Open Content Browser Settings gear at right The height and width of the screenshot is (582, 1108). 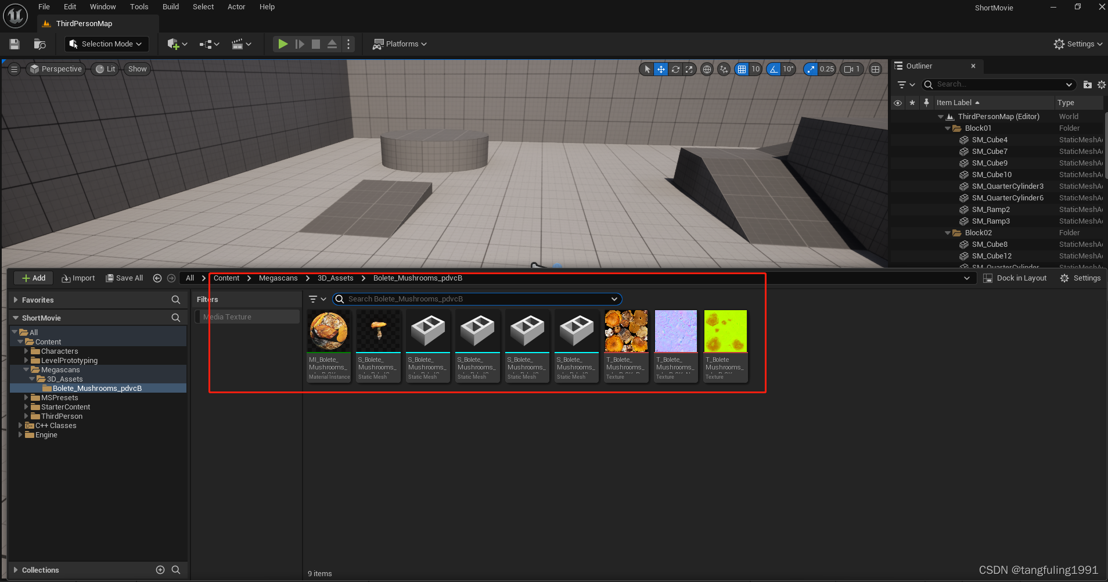1080,278
